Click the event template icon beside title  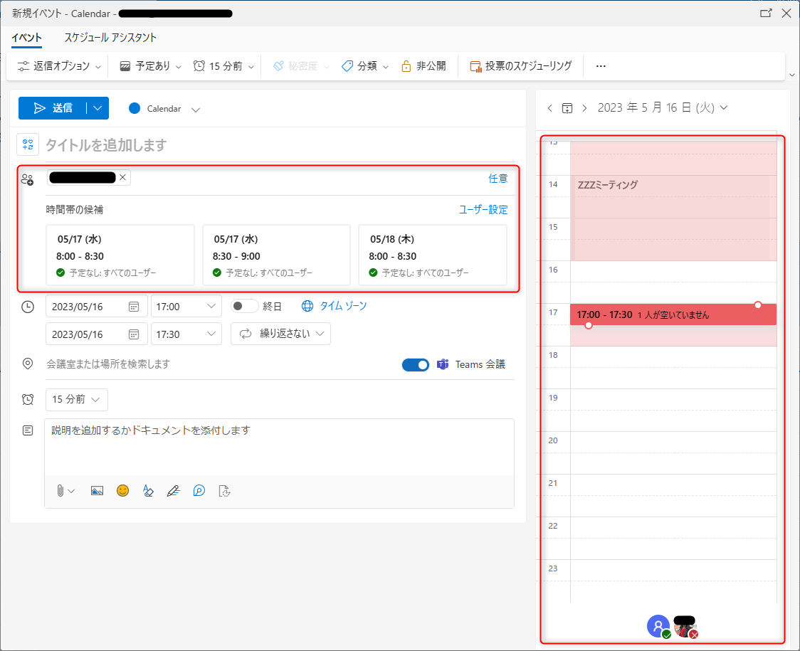point(28,144)
